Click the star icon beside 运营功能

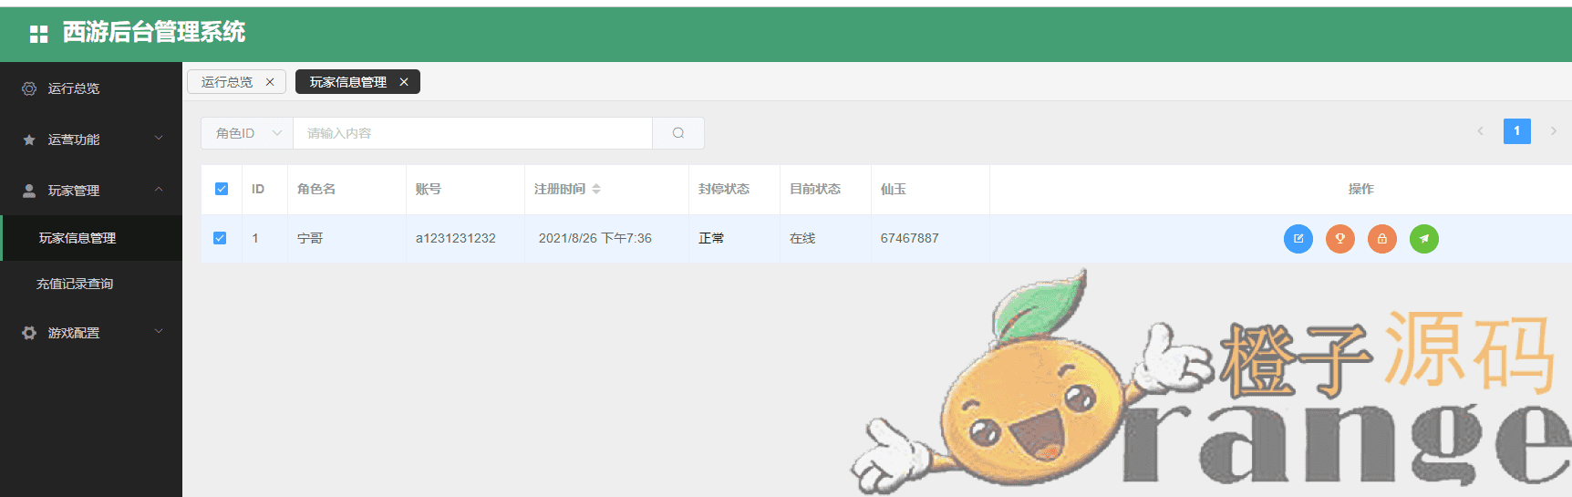click(x=29, y=140)
